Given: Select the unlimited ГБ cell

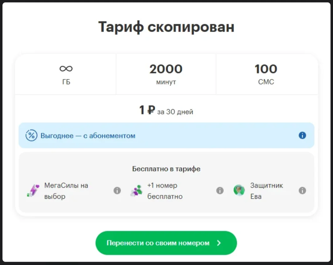Looking at the screenshot, I should (x=65, y=74).
